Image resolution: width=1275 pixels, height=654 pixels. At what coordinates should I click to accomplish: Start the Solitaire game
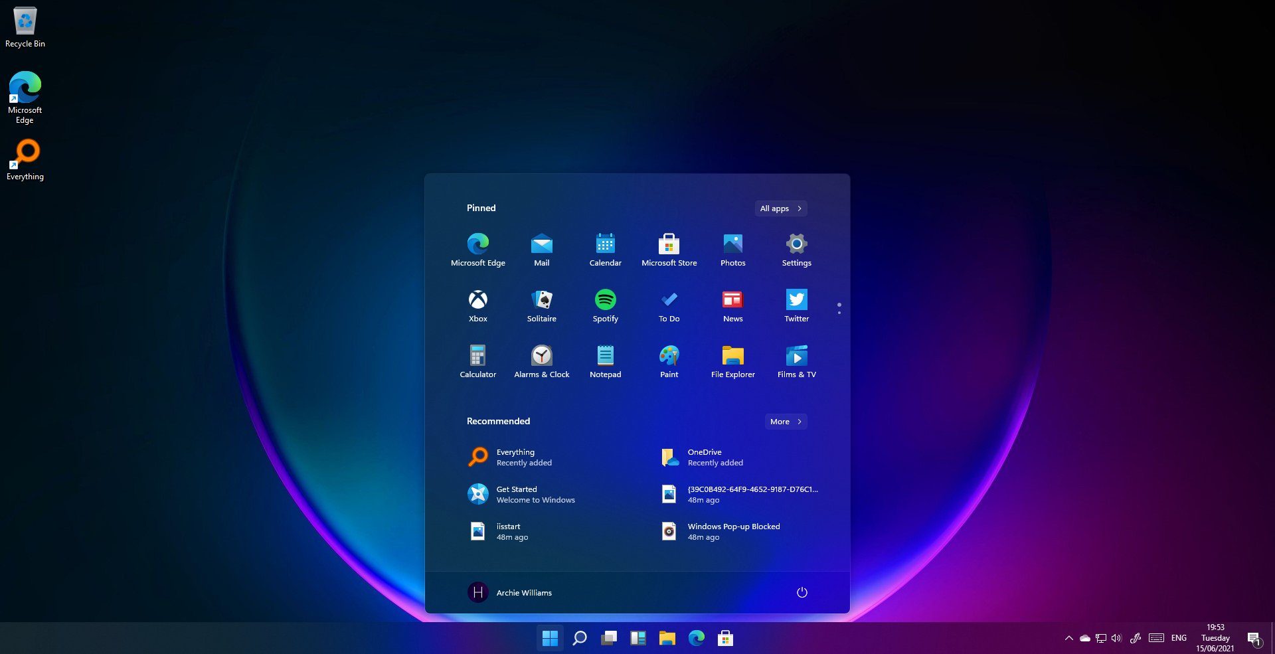[x=541, y=305]
